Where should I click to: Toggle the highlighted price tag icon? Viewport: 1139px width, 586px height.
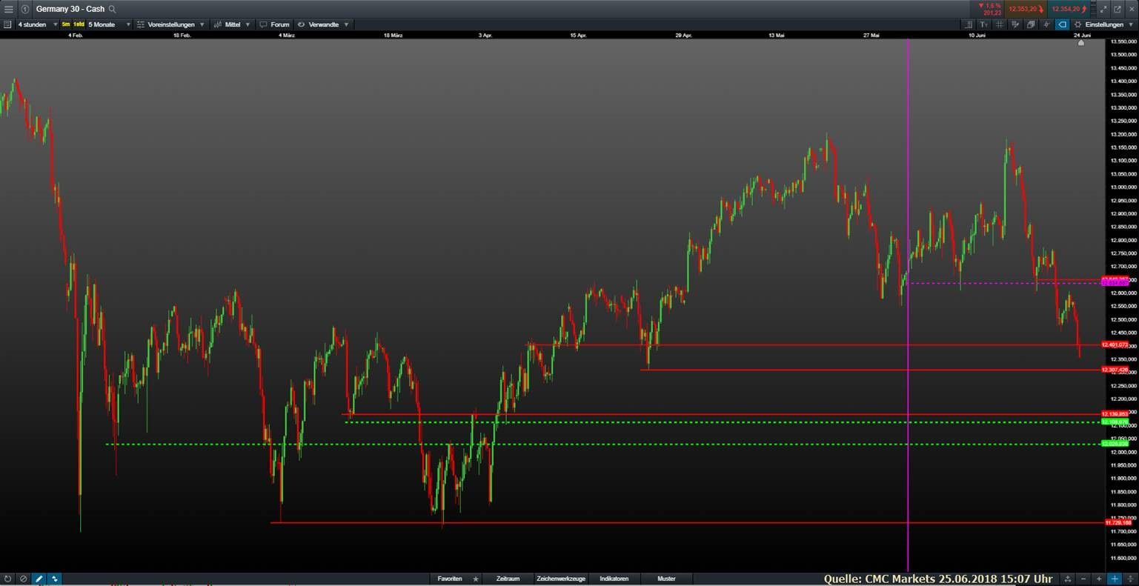pyautogui.click(x=1062, y=24)
